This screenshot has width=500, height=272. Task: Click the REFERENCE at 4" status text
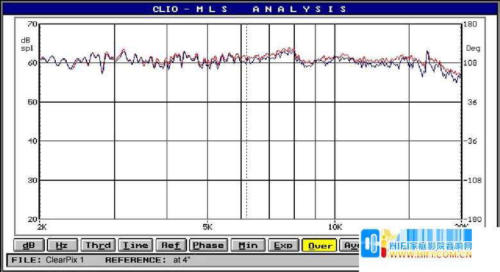click(147, 260)
